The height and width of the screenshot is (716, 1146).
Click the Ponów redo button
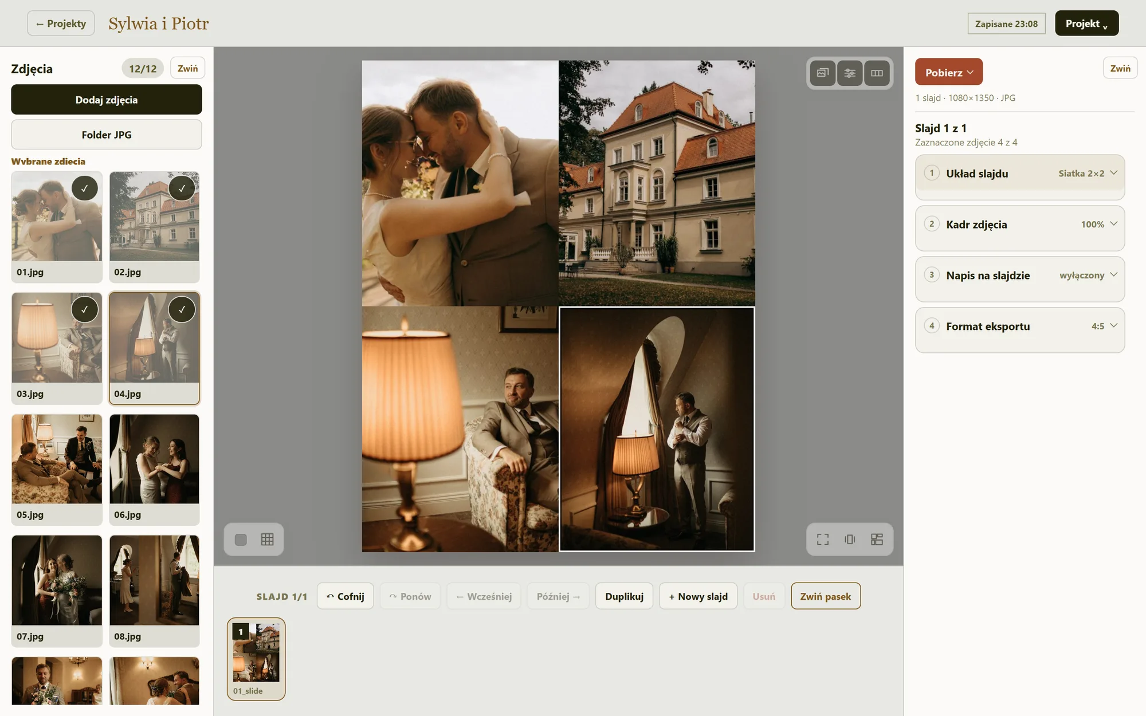click(x=410, y=596)
